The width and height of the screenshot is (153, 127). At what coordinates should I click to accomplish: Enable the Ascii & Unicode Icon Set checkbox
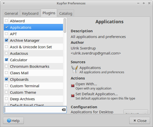pos(6,47)
